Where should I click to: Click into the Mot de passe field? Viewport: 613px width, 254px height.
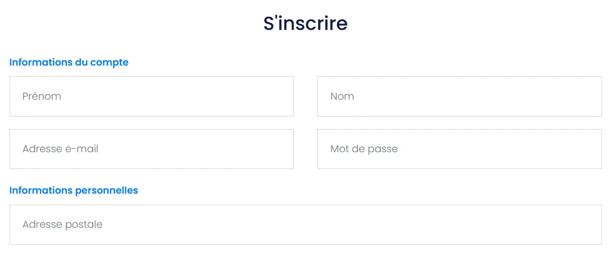(x=459, y=149)
